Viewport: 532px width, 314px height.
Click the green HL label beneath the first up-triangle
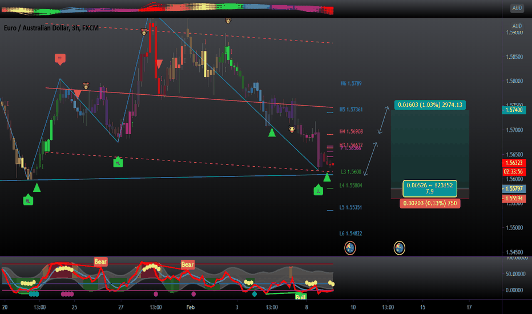tap(28, 200)
